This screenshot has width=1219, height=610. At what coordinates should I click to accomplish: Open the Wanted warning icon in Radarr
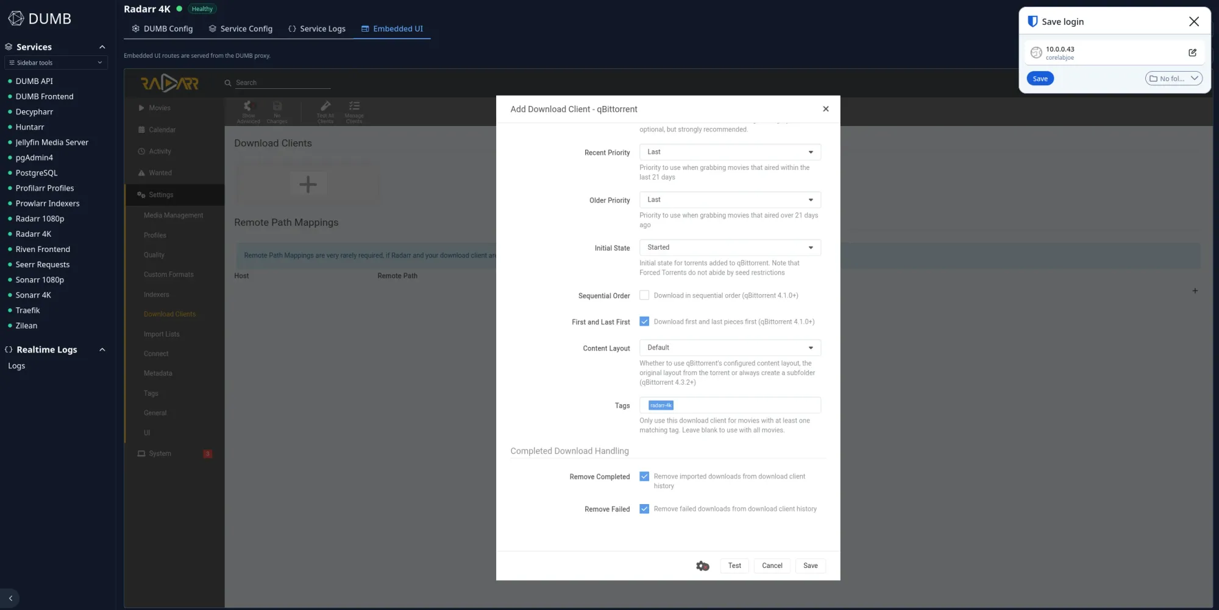[x=141, y=173]
